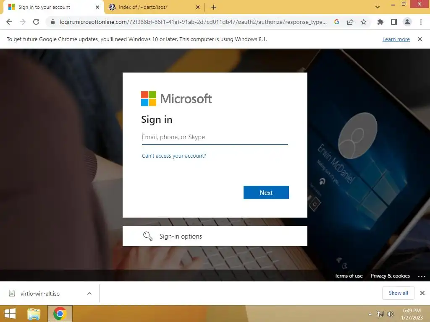Click the Google icon in the address bar

pyautogui.click(x=337, y=22)
